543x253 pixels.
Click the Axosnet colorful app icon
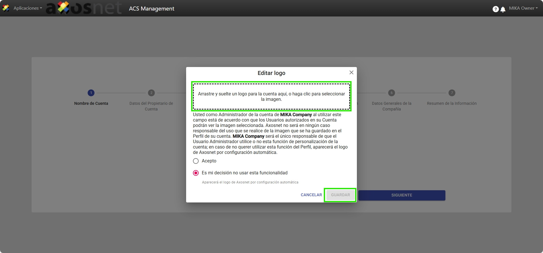click(x=6, y=8)
